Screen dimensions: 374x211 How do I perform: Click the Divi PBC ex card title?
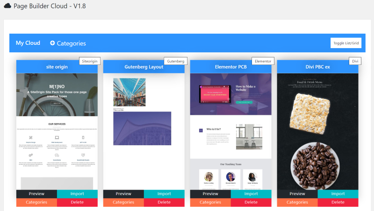click(x=318, y=67)
